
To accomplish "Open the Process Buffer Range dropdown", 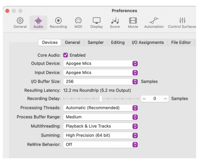I will 101,117.
